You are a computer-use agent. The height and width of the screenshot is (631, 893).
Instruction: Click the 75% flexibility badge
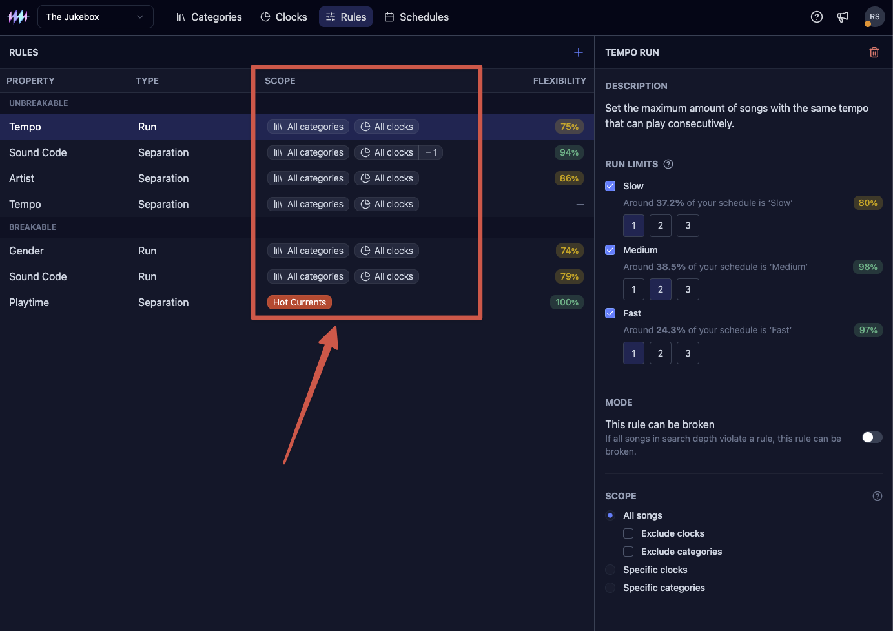(x=570, y=127)
